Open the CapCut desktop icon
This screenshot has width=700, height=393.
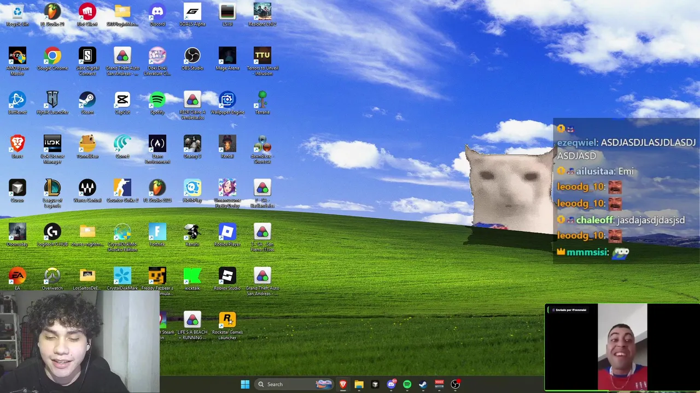pyautogui.click(x=122, y=103)
